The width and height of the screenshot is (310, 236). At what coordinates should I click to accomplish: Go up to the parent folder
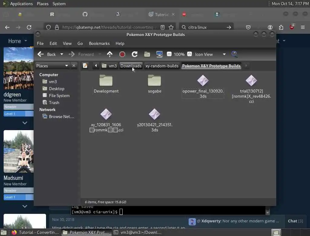tap(110, 54)
